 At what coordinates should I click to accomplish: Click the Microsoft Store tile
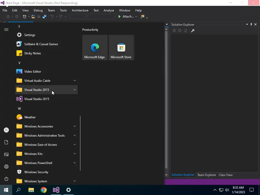121,47
